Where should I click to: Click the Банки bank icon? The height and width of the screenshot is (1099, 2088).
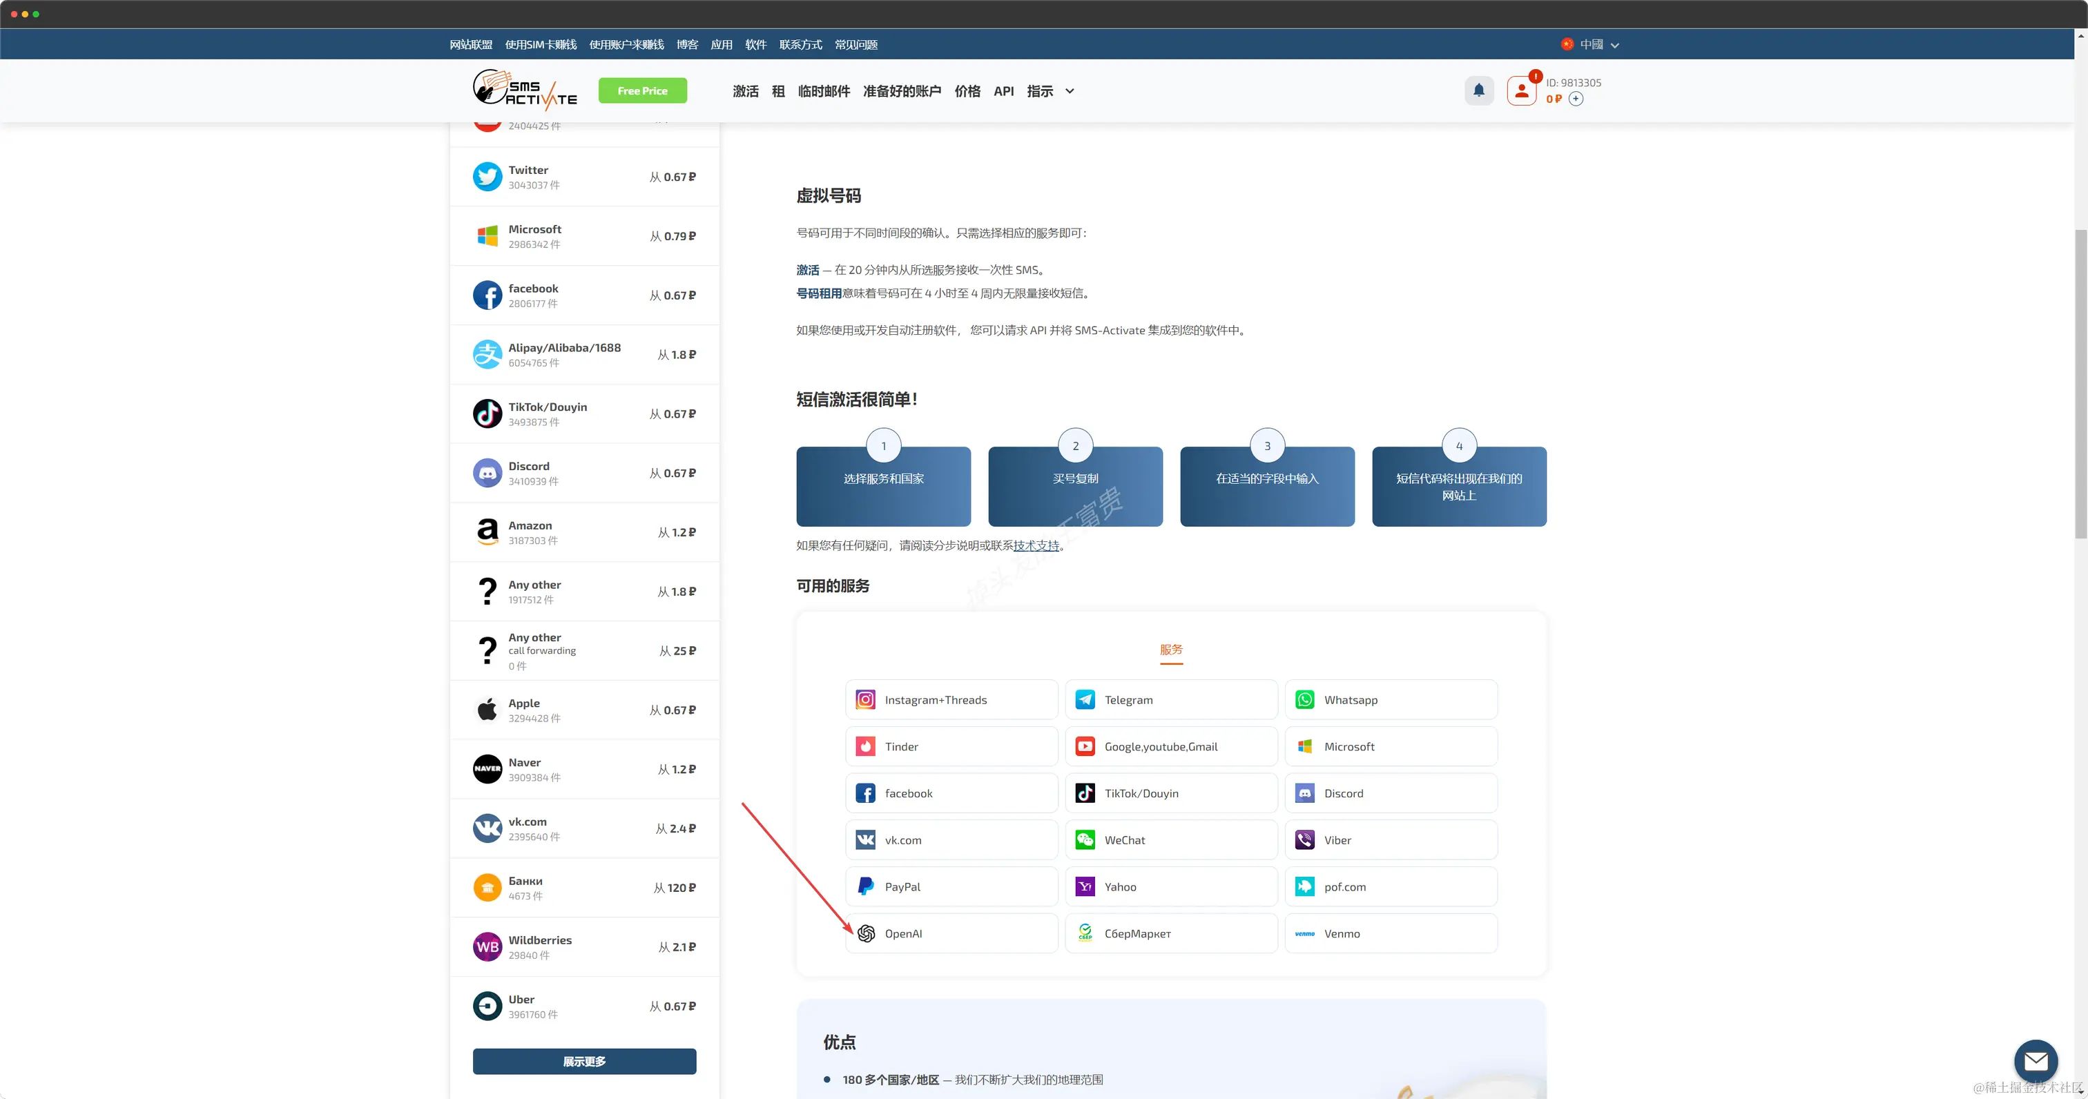[487, 886]
